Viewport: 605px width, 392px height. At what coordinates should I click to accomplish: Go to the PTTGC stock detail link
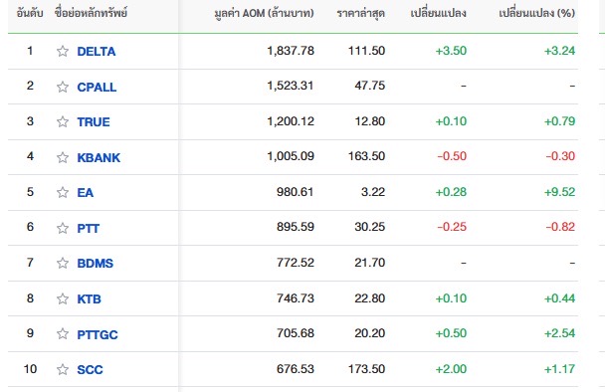click(x=98, y=334)
